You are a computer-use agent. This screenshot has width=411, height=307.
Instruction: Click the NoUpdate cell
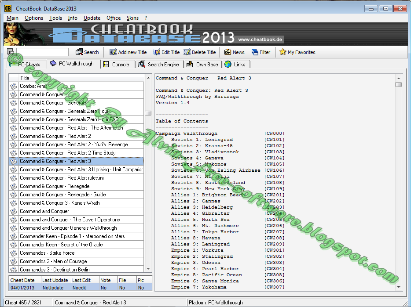(56, 288)
